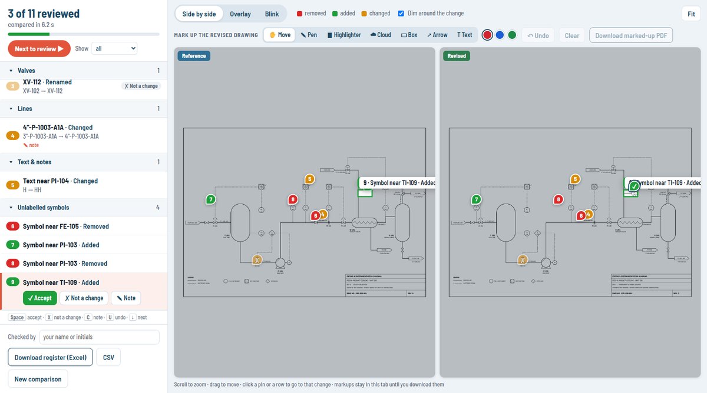Viewport: 707px width, 393px height.
Task: Click badge 5 beside Text near PI-104
Action: point(12,185)
